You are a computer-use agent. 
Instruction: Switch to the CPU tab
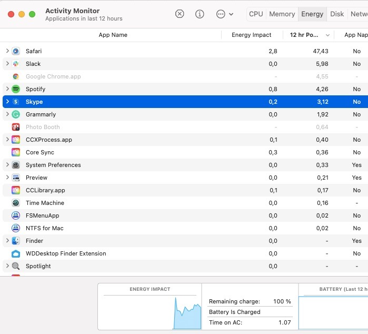[x=256, y=14]
